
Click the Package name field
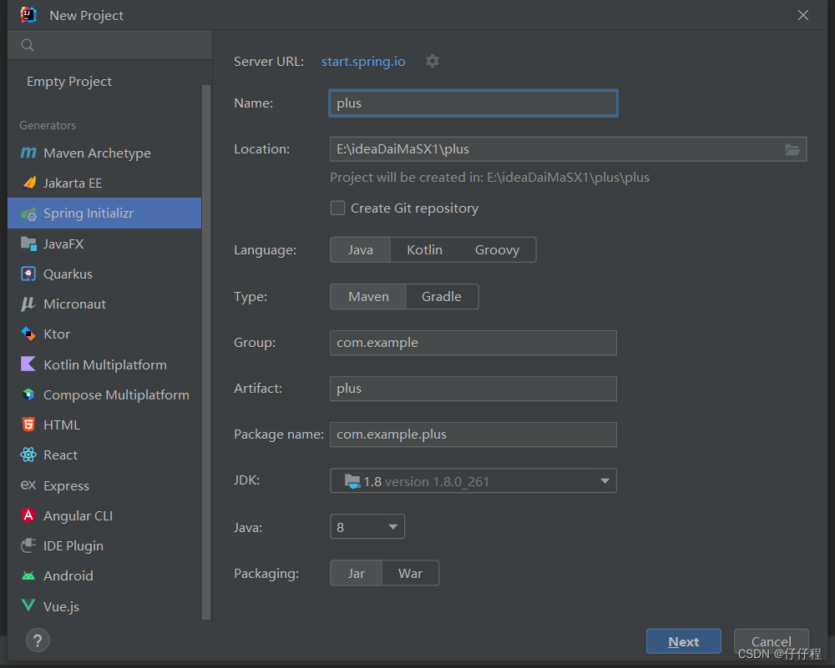[x=473, y=434]
